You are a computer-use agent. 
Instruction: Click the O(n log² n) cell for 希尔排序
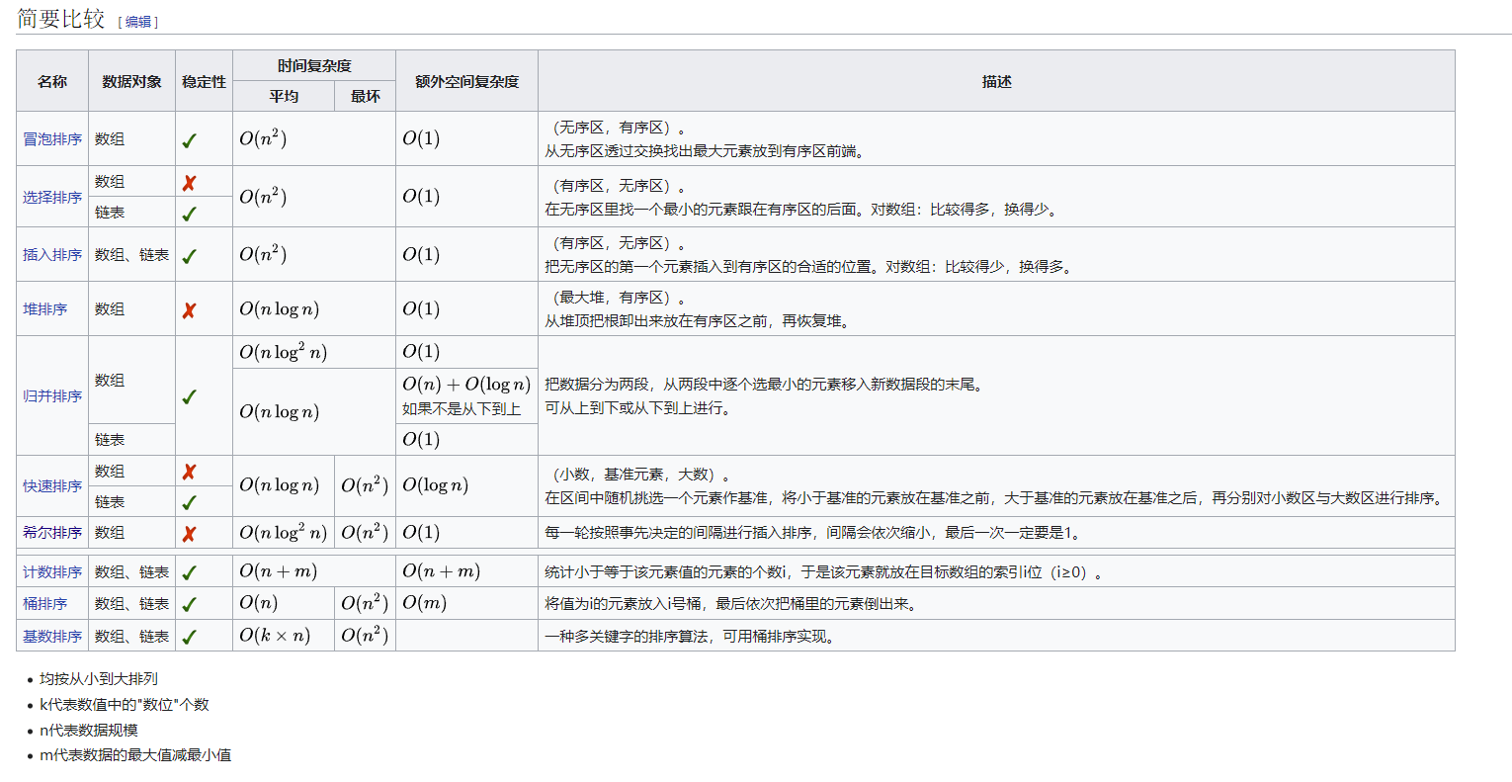click(x=284, y=532)
